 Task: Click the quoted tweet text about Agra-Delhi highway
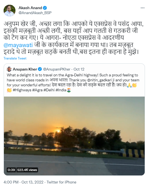(x=73, y=82)
